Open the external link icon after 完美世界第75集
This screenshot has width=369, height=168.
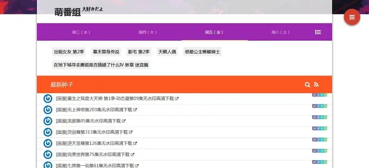point(132,155)
